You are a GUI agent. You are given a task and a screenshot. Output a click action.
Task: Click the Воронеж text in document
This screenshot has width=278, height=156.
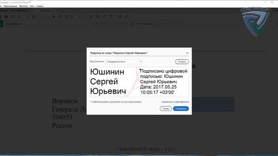(65, 101)
